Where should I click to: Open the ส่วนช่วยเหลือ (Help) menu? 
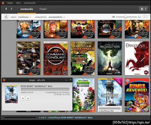pyautogui.click(x=30, y=3)
